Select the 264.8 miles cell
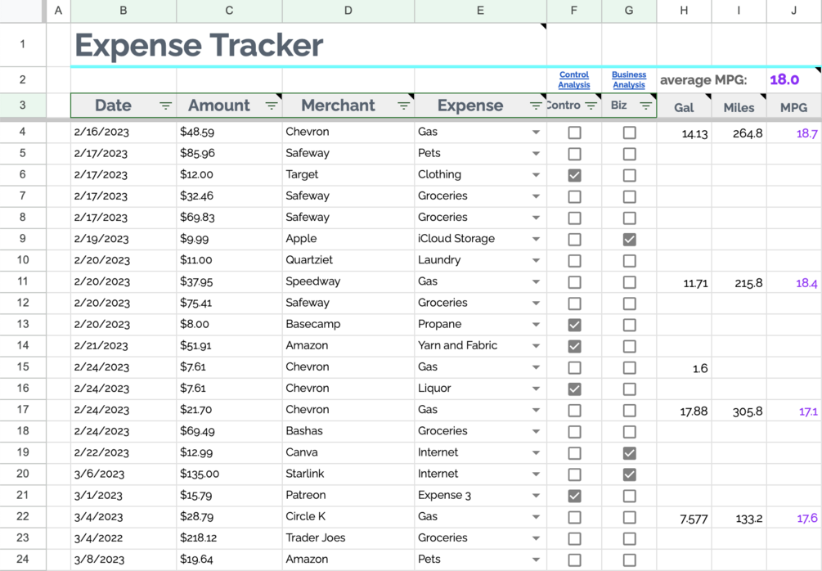This screenshot has width=822, height=571. (739, 133)
